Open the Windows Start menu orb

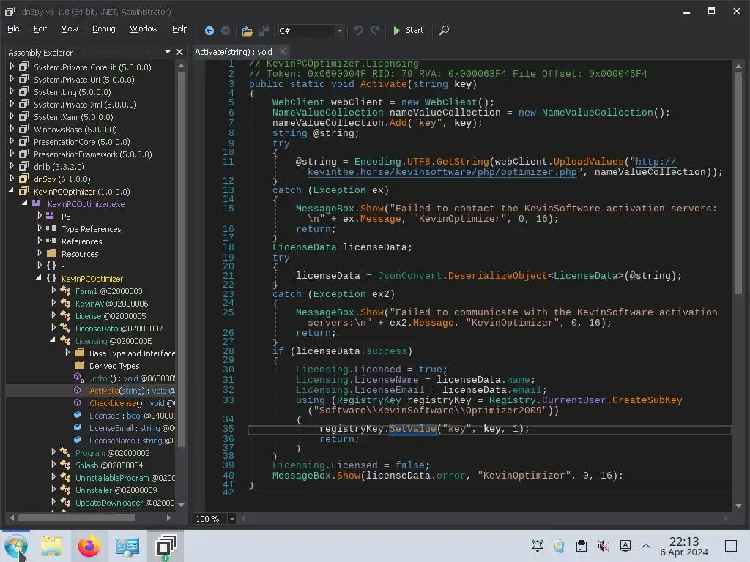coord(16,546)
